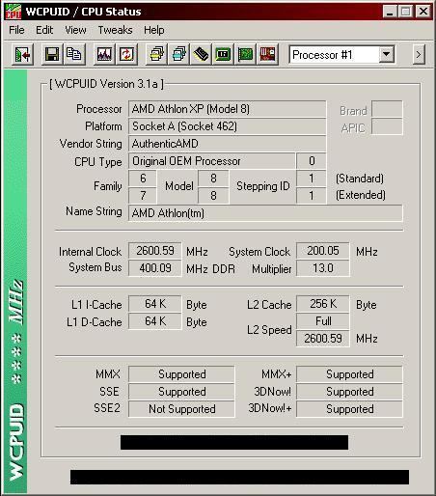Click the Exit door icon in toolbar
The width and height of the screenshot is (436, 496).
[22, 55]
